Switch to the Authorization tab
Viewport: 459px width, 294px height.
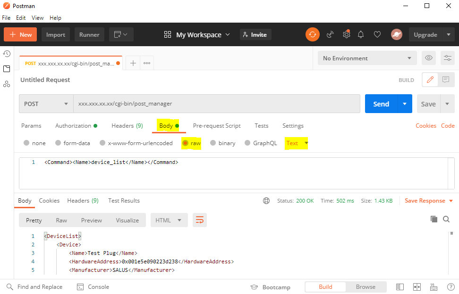76,125
